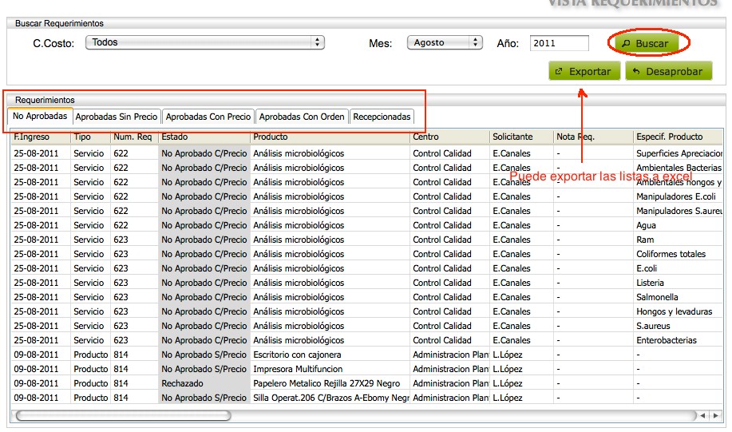Viewport: 732px width, 432px height.
Task: Click the Hongos y levaduras cell
Action: [678, 311]
